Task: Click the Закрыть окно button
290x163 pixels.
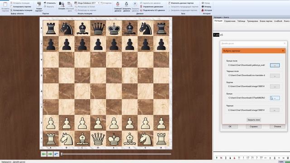Action: click(254, 120)
